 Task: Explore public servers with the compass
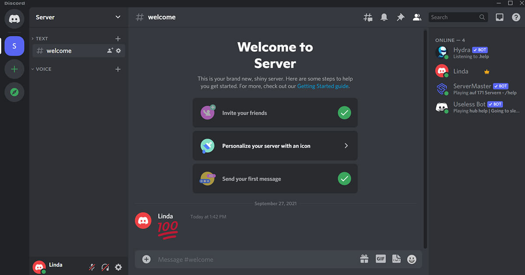[14, 92]
